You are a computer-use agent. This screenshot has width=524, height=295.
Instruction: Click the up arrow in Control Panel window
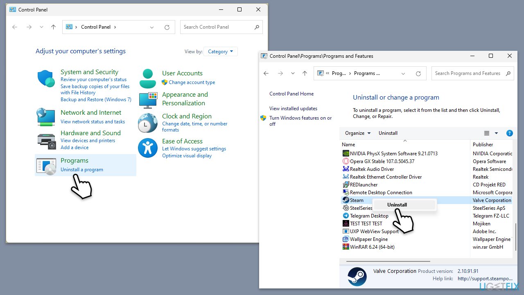point(53,27)
